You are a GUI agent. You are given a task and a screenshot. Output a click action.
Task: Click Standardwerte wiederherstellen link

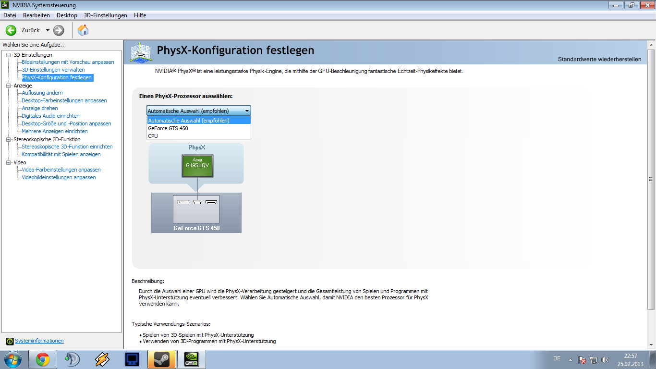[x=599, y=59]
